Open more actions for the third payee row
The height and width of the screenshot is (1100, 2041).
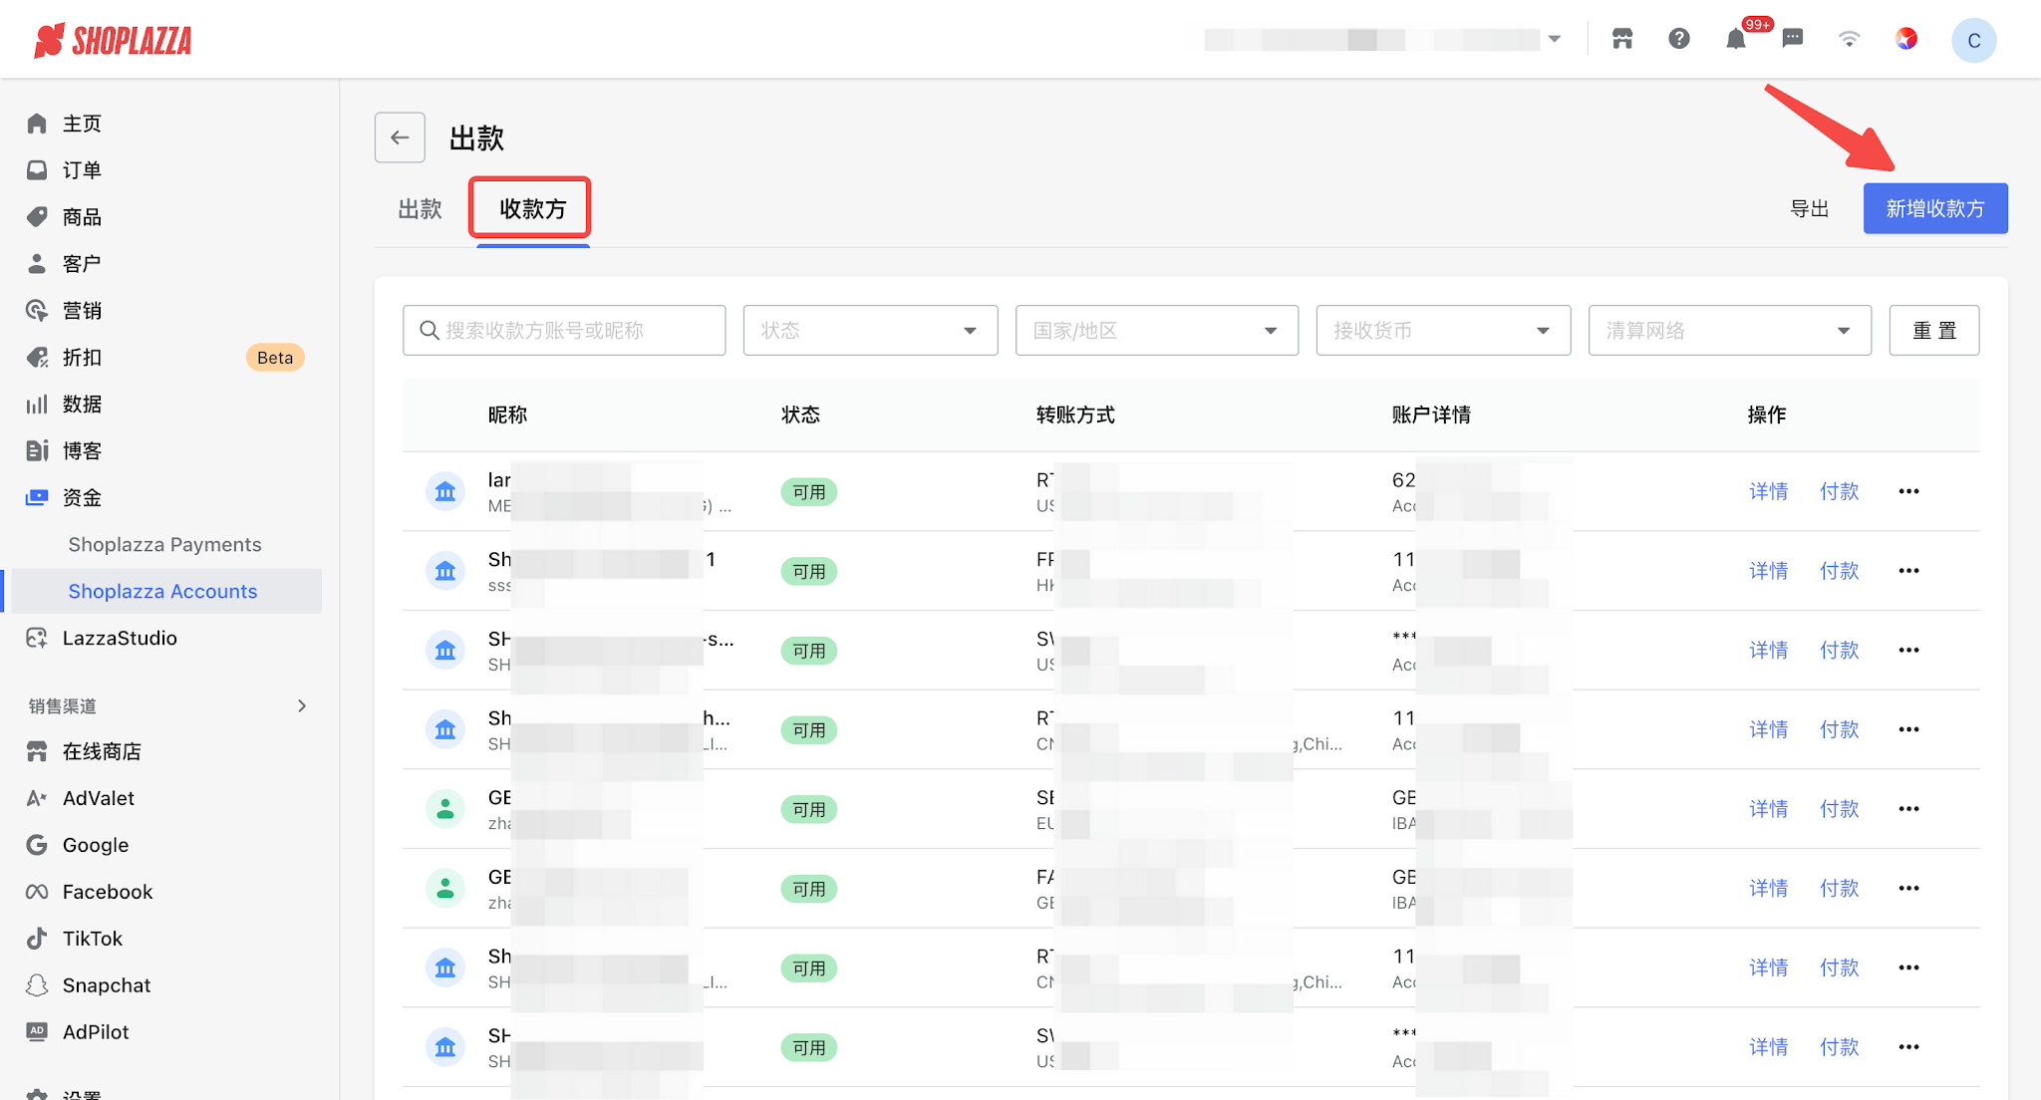pos(1908,650)
